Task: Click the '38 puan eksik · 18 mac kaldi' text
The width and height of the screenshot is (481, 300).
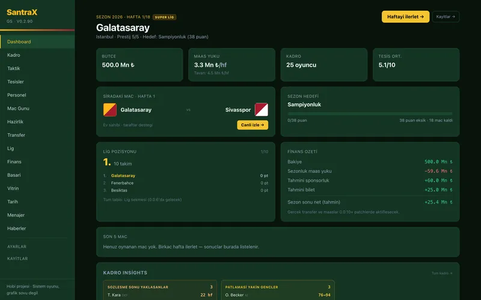Action: [x=426, y=121]
